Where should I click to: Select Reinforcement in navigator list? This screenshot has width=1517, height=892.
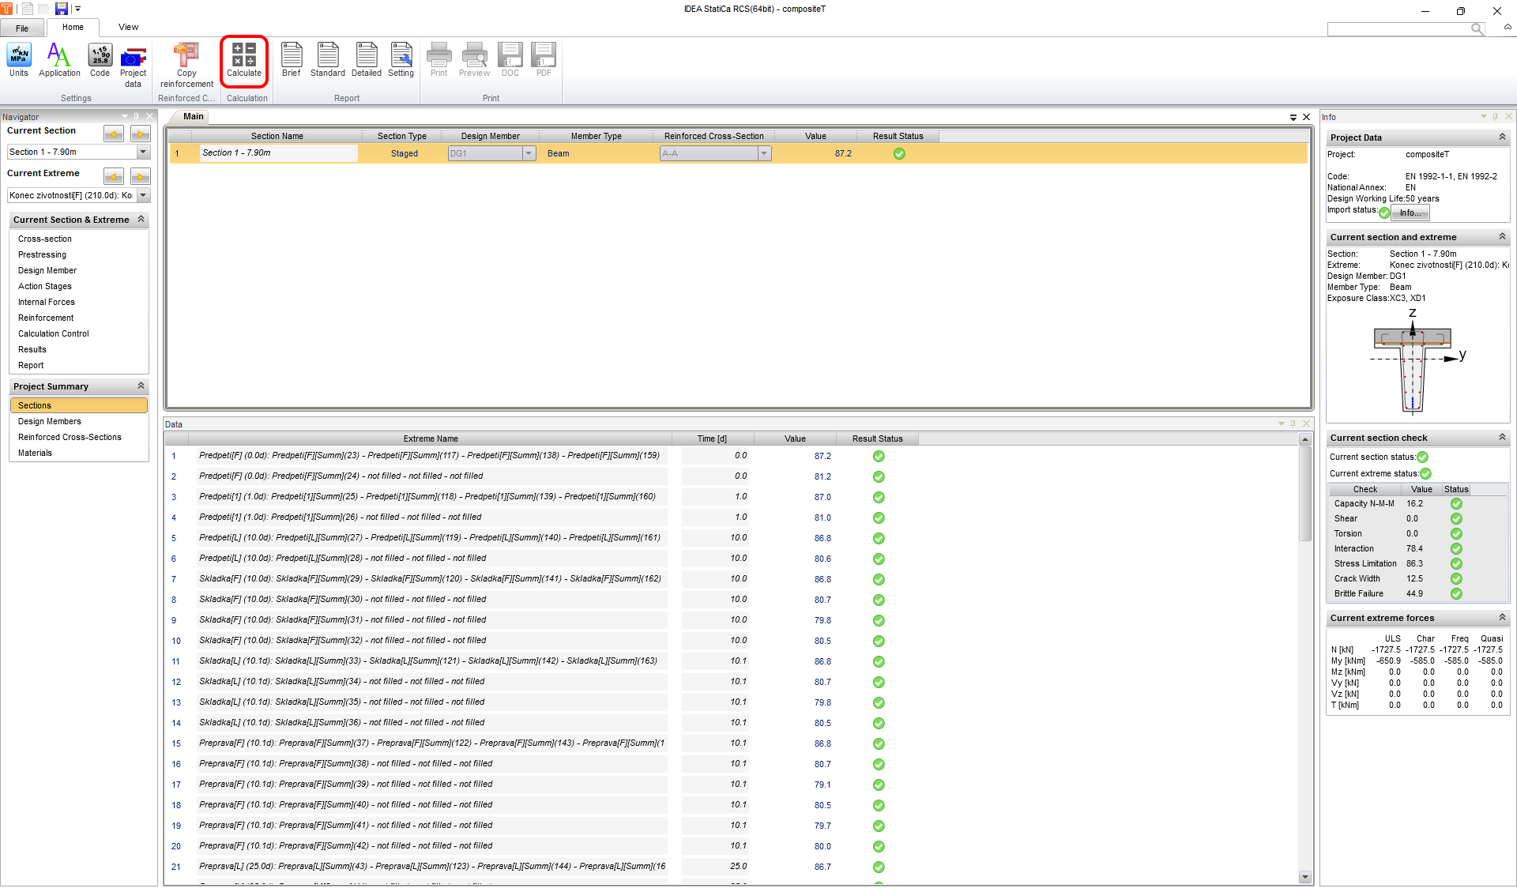(46, 318)
